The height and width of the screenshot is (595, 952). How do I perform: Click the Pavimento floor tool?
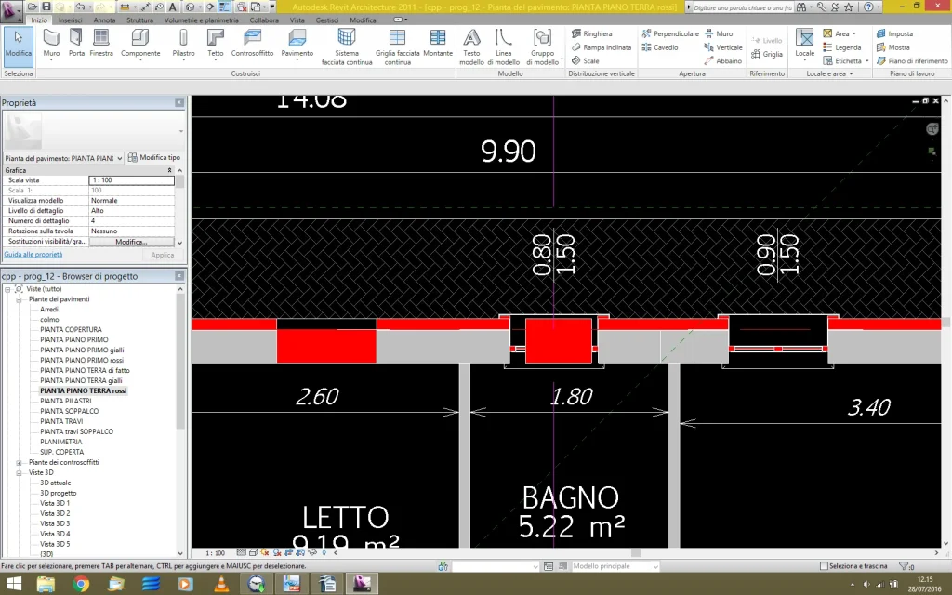[297, 42]
